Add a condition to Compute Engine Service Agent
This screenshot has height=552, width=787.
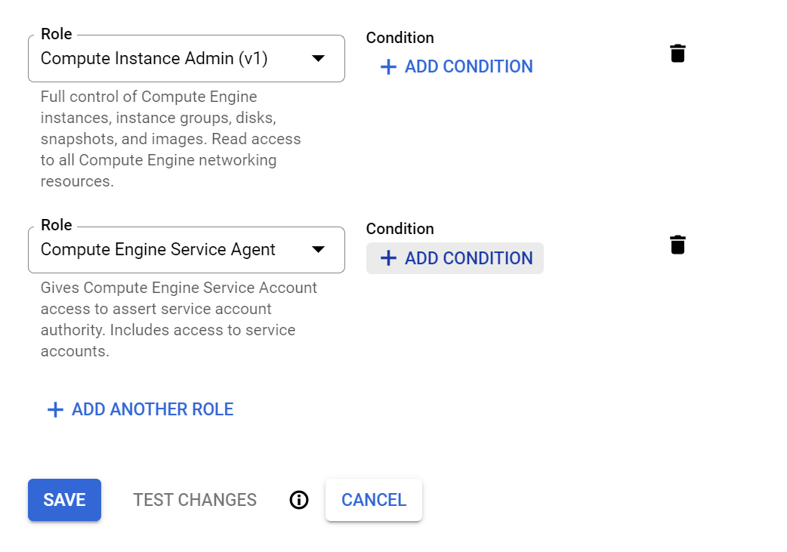coord(455,258)
